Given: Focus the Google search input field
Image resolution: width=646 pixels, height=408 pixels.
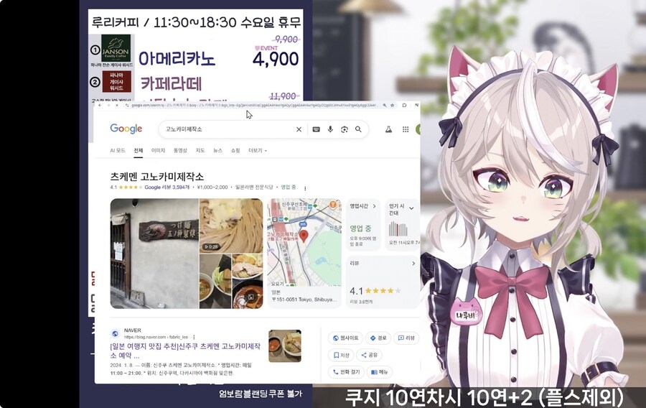Looking at the screenshot, I should [x=229, y=129].
